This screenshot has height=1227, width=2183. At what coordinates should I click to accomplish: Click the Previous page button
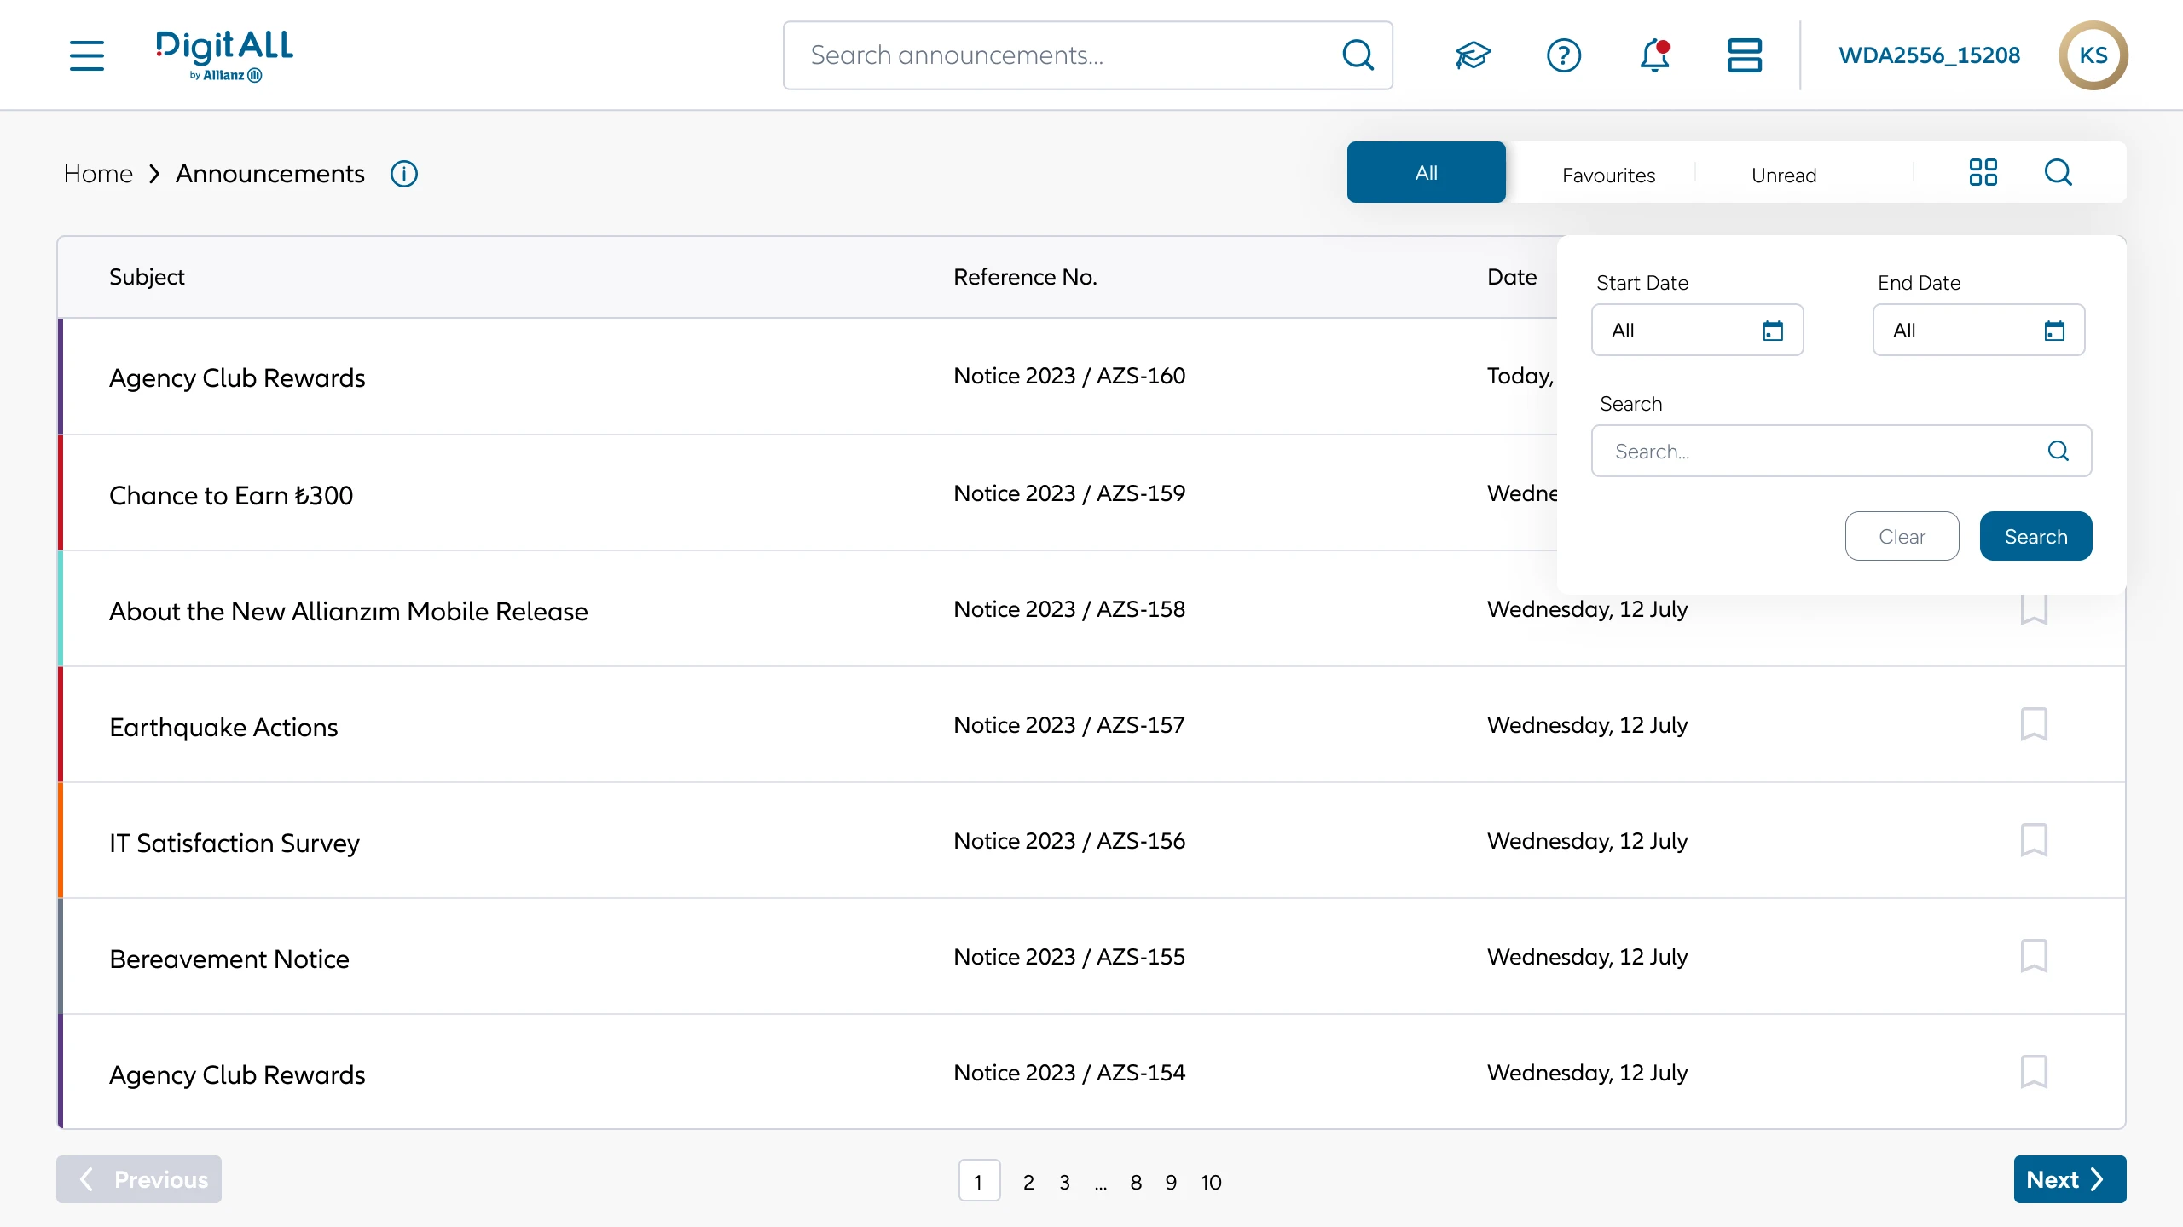[139, 1179]
